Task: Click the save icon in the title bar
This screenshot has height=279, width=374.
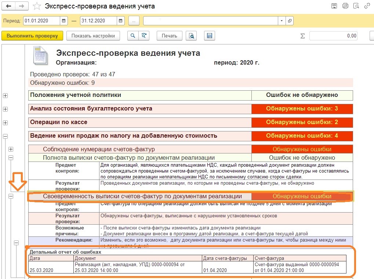Action: (x=334, y=6)
